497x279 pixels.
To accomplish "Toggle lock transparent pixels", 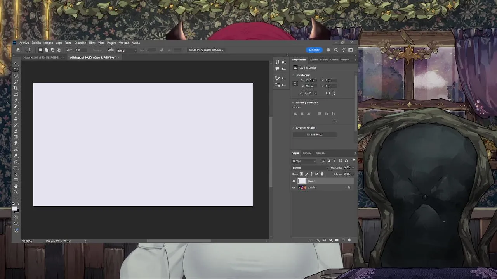I will click(x=301, y=174).
